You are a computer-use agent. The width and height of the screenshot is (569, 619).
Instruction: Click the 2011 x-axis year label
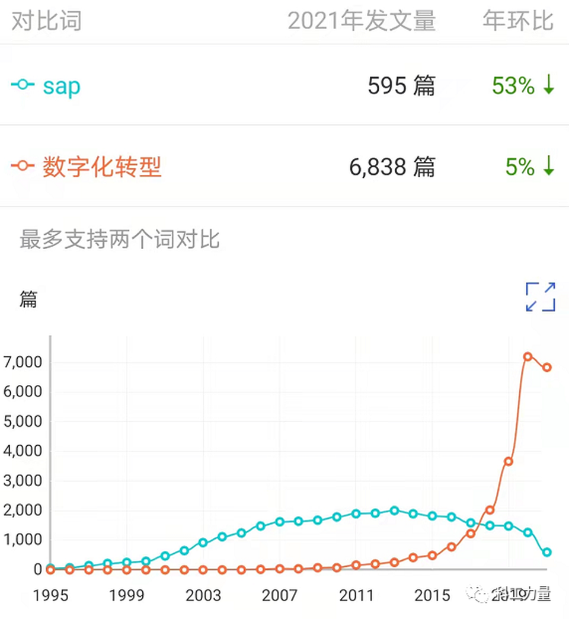pos(356,595)
